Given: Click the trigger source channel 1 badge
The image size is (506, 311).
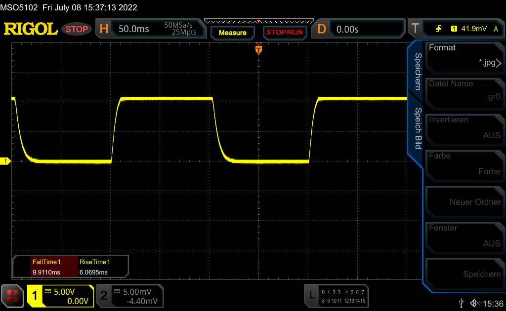Looking at the screenshot, I should [454, 29].
